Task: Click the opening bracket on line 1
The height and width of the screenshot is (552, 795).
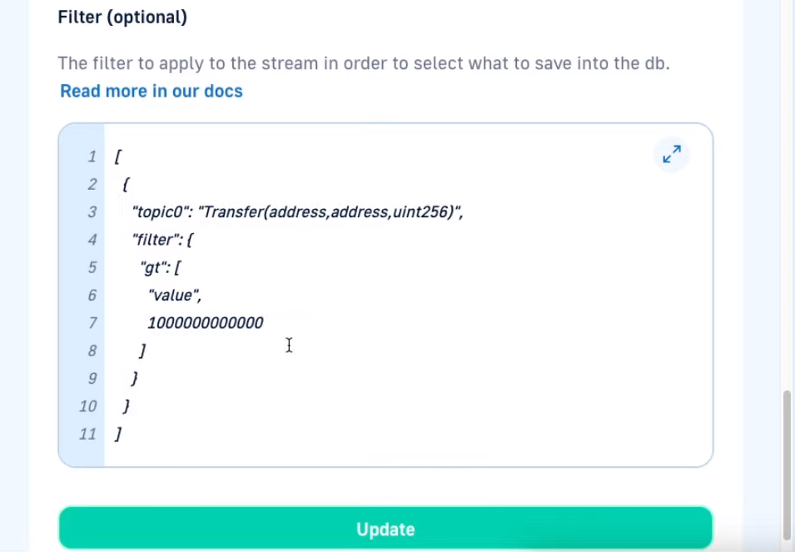Action: click(118, 157)
